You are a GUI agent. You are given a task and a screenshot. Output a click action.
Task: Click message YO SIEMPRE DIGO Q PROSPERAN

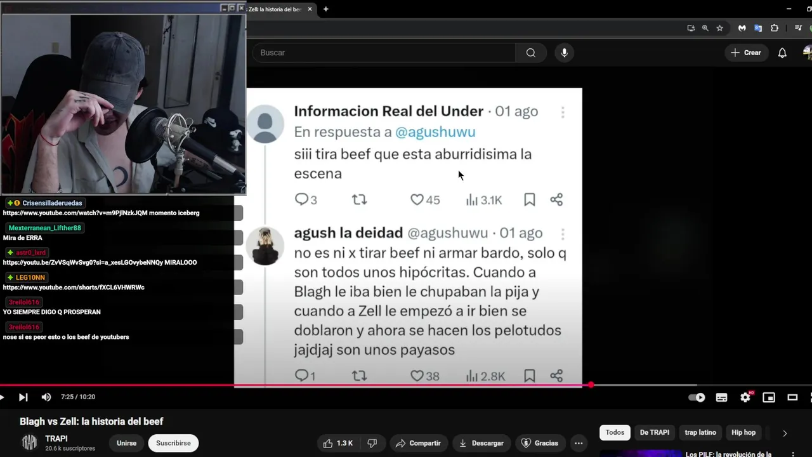click(x=51, y=312)
